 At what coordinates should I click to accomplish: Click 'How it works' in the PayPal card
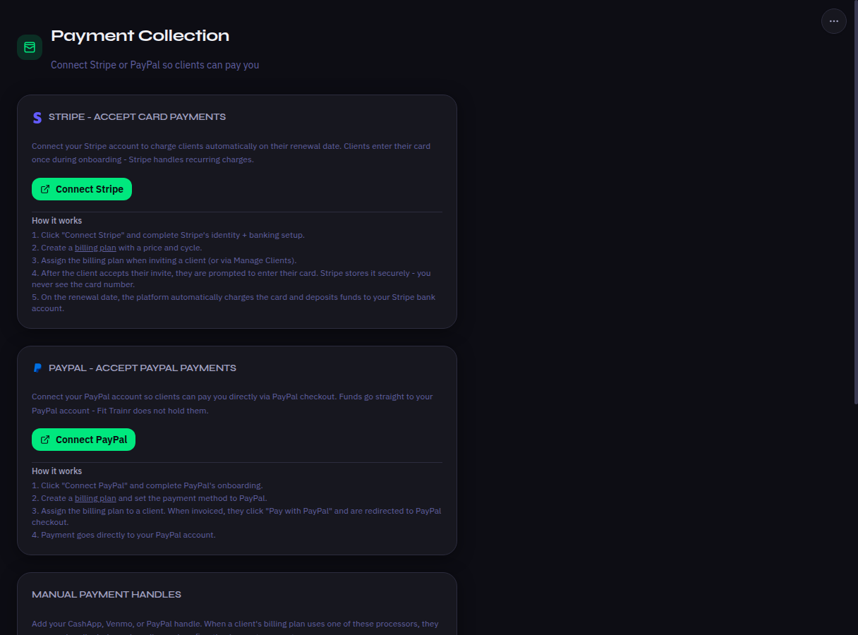57,471
